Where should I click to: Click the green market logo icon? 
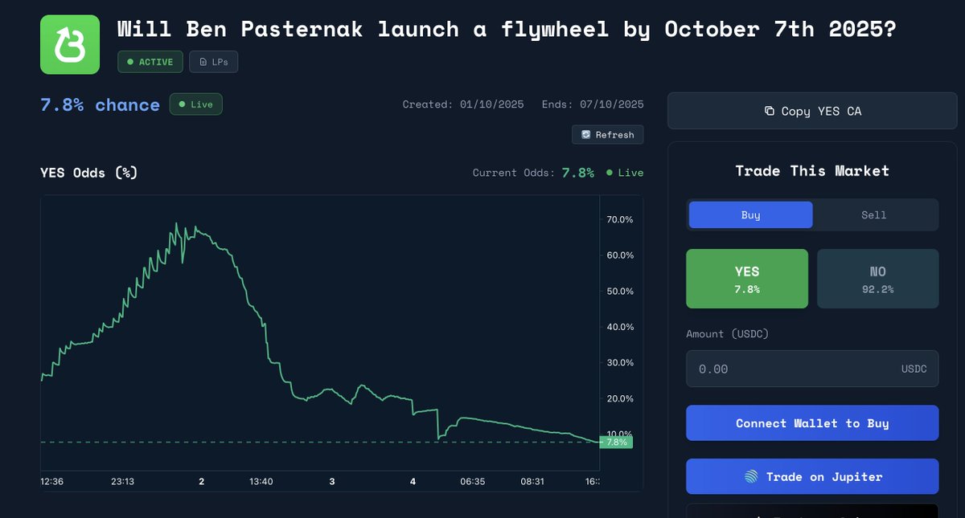pos(70,44)
